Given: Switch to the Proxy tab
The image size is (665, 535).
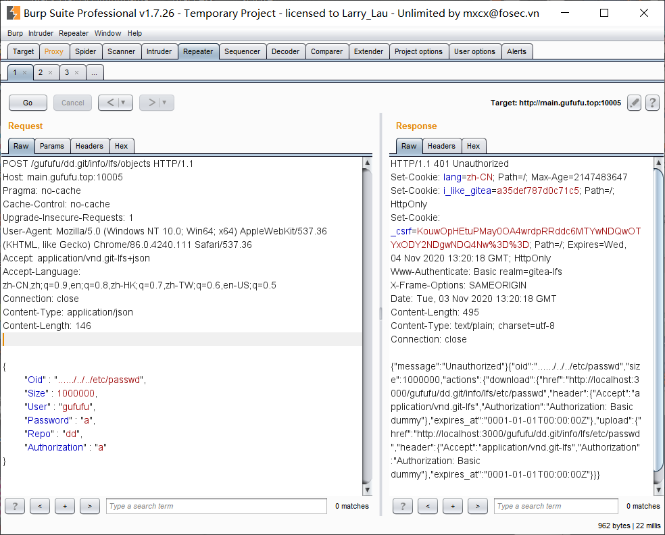Looking at the screenshot, I should tap(54, 51).
